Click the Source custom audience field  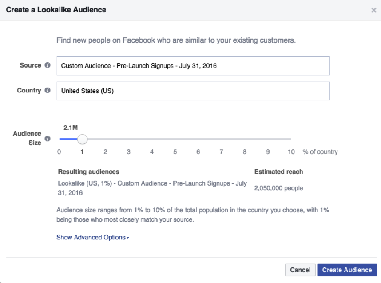point(193,66)
